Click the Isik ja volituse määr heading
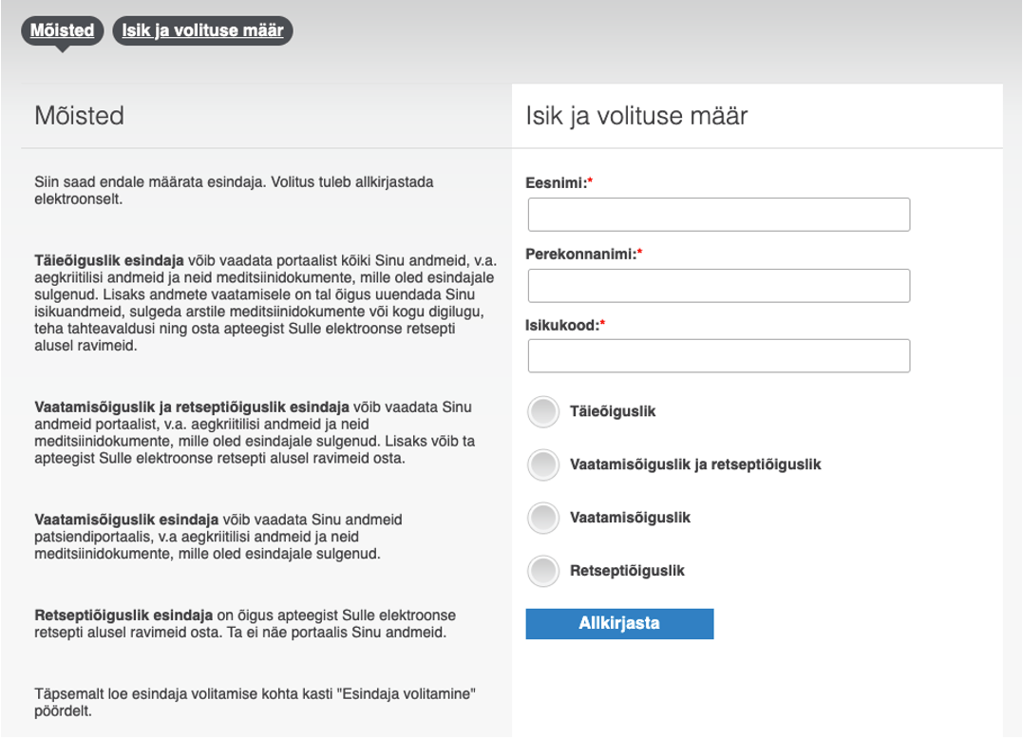 pyautogui.click(x=636, y=116)
